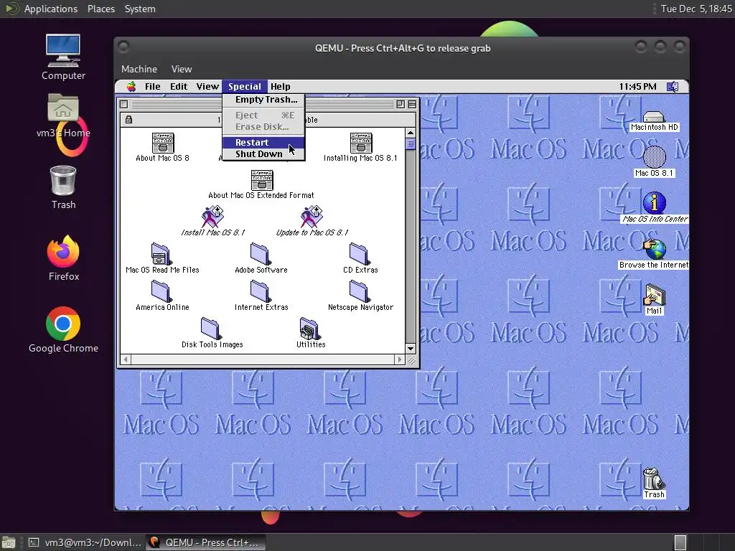This screenshot has height=551, width=735.
Task: Click the vertical scrollbar thumb
Action: coord(410,143)
